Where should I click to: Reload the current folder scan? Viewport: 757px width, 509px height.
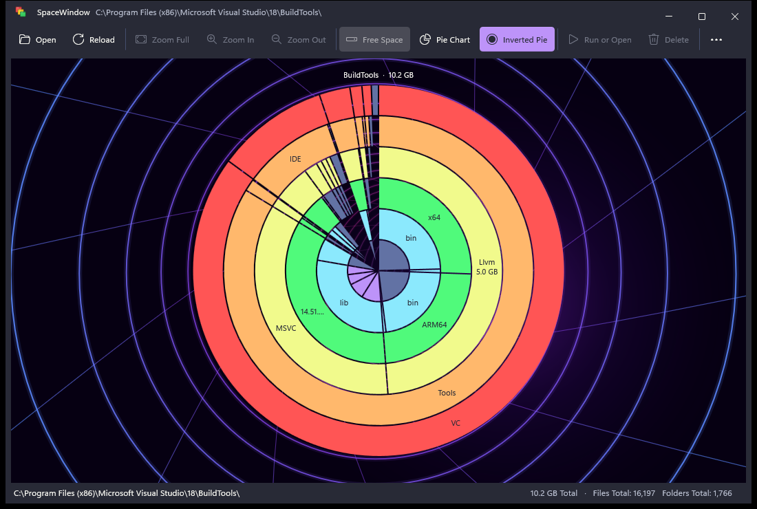click(x=94, y=40)
